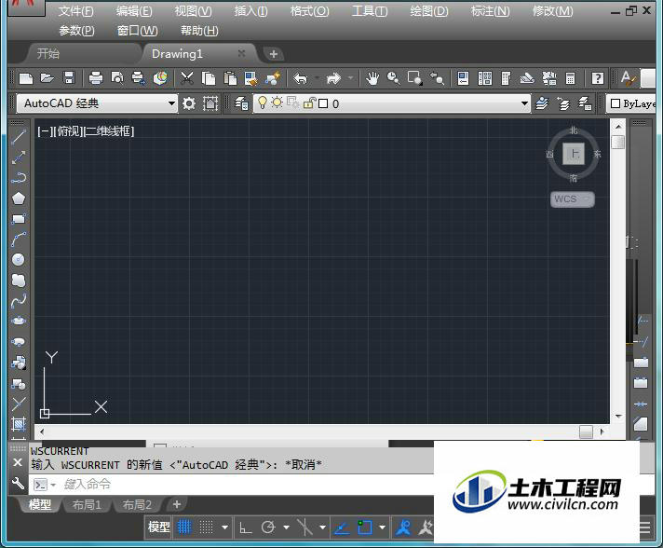Toggle layer 0 on/off lightbulb

263,103
